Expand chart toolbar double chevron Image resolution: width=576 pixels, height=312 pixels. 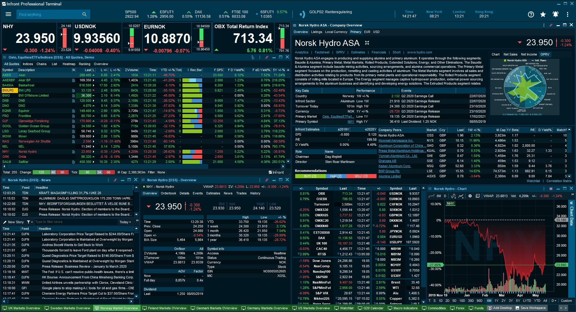click(572, 195)
